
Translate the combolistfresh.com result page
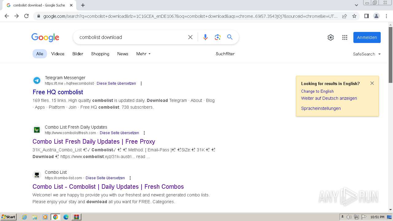click(119, 133)
